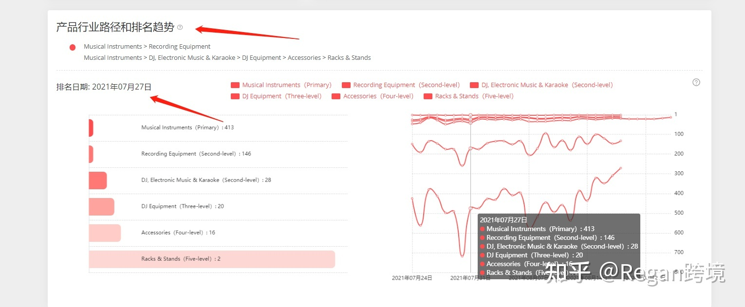Click the Musical Instruments (Primary) bar

[91, 128]
